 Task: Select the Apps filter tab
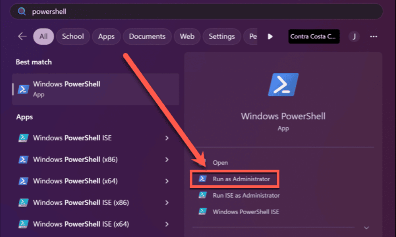point(106,36)
